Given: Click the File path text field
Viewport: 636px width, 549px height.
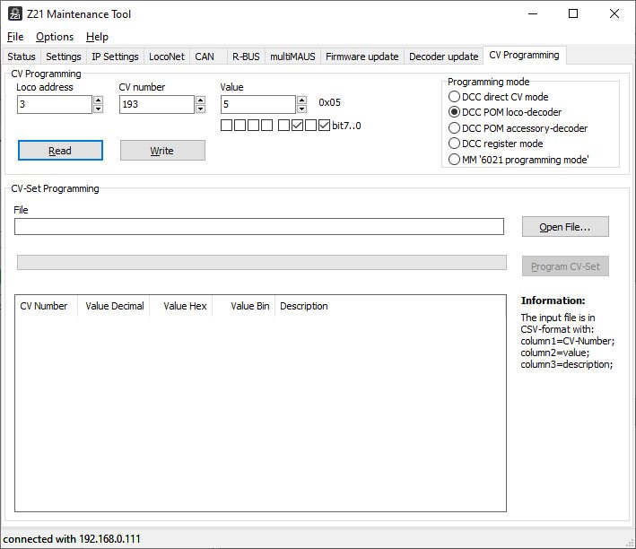Looking at the screenshot, I should pyautogui.click(x=259, y=226).
